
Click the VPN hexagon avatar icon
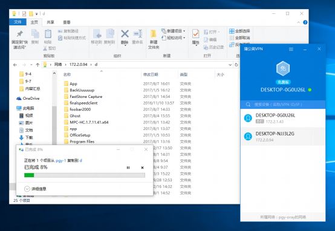[x=283, y=68]
